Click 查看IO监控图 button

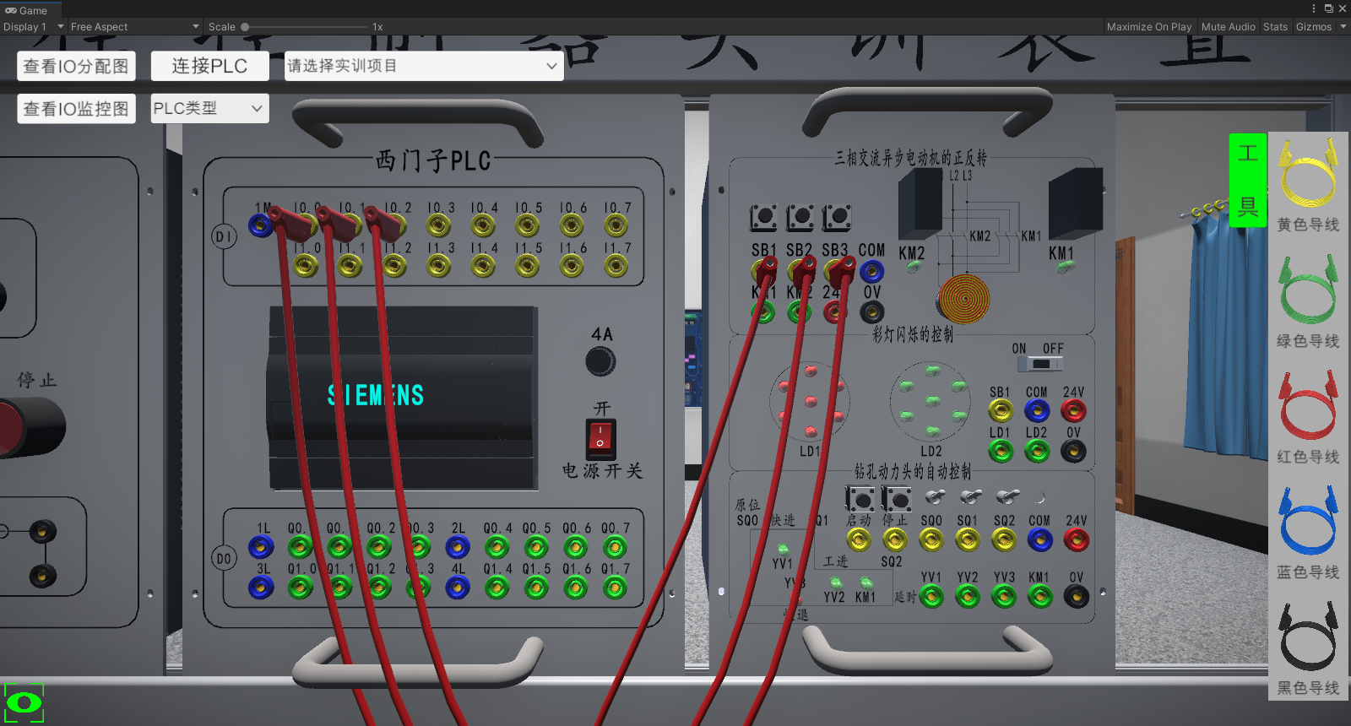(x=76, y=108)
